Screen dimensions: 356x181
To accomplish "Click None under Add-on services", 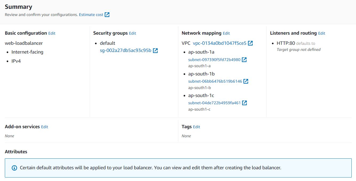I will pyautogui.click(x=10, y=136).
